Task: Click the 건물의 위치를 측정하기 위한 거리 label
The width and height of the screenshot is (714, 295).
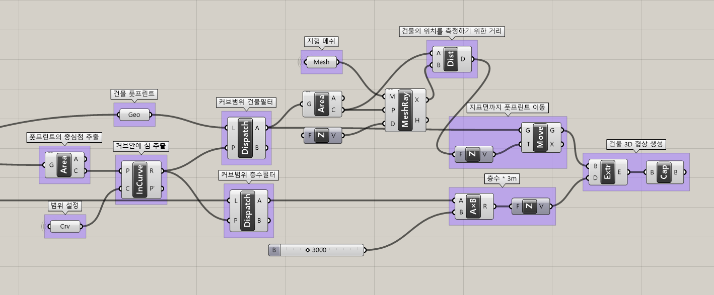Action: click(x=452, y=31)
